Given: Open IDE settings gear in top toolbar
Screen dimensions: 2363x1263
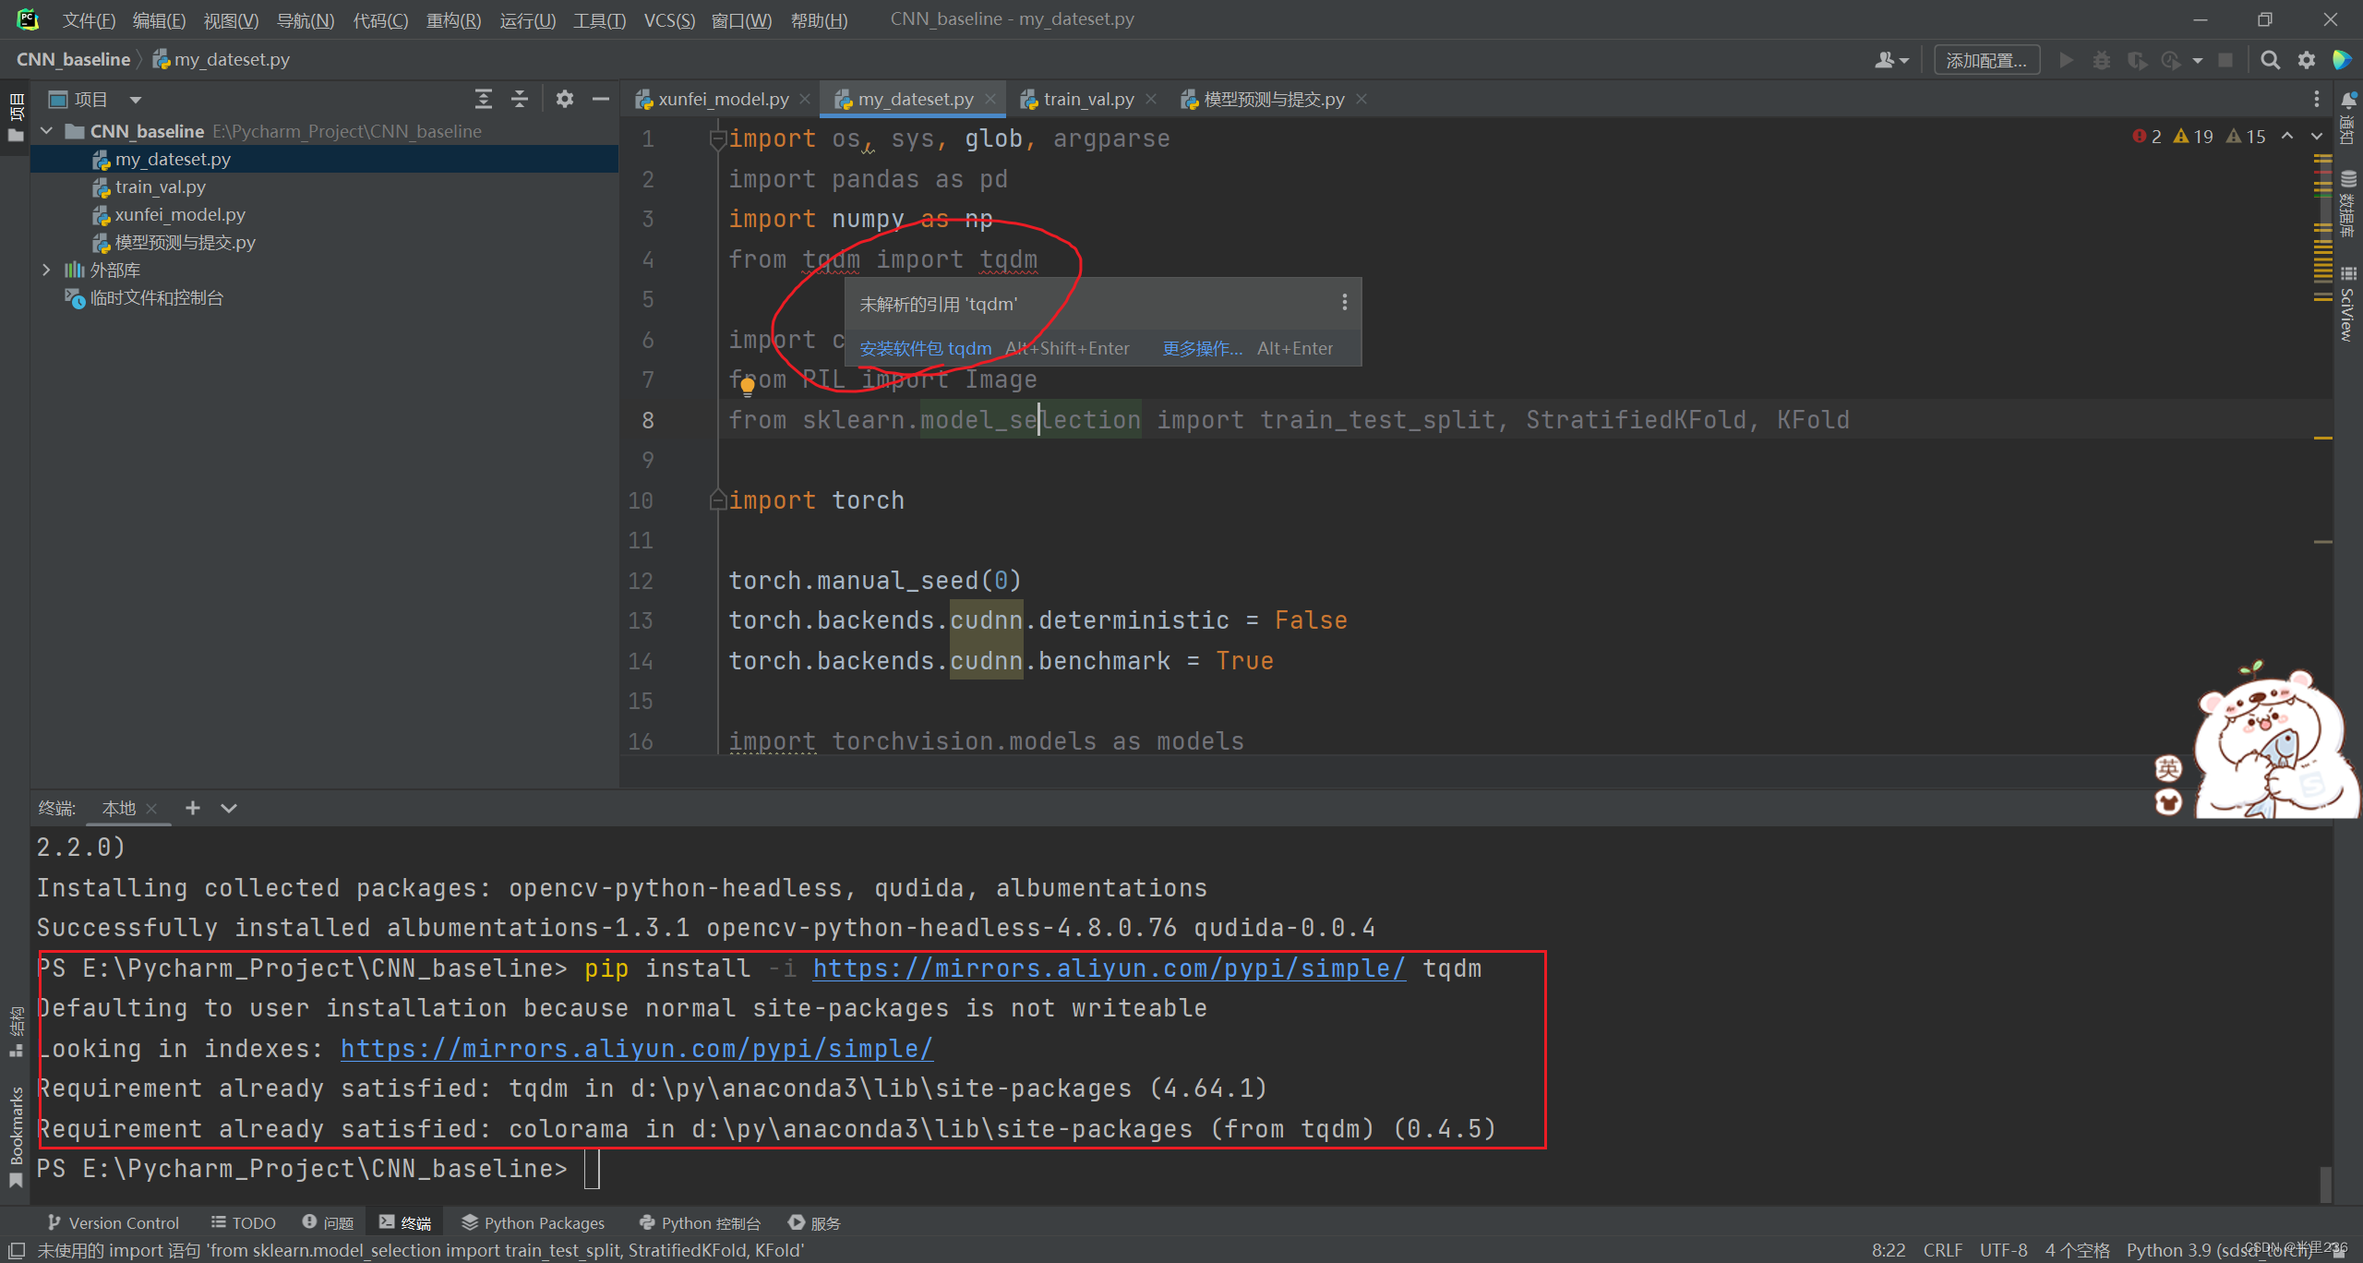Looking at the screenshot, I should point(2306,60).
